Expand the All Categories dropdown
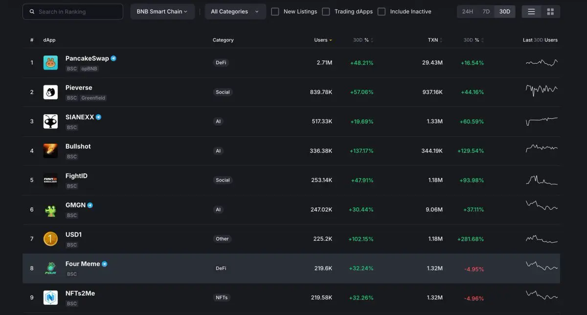587x315 pixels. 235,12
